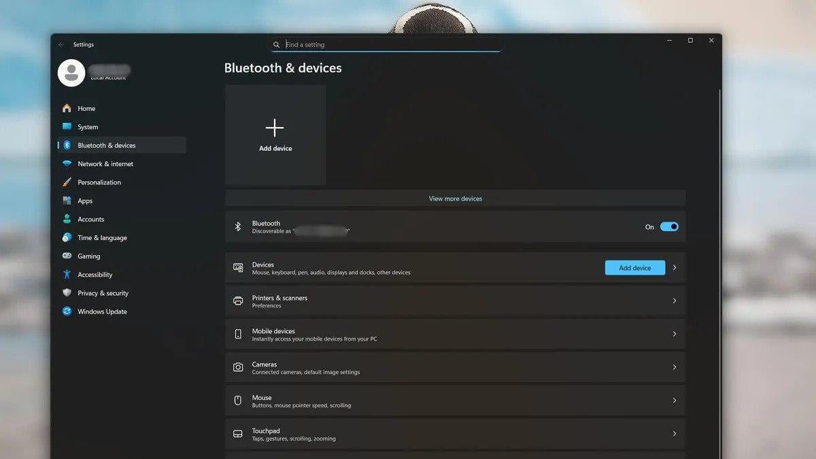Expand the Devices row chevron
Image resolution: width=816 pixels, height=459 pixels.
click(675, 268)
